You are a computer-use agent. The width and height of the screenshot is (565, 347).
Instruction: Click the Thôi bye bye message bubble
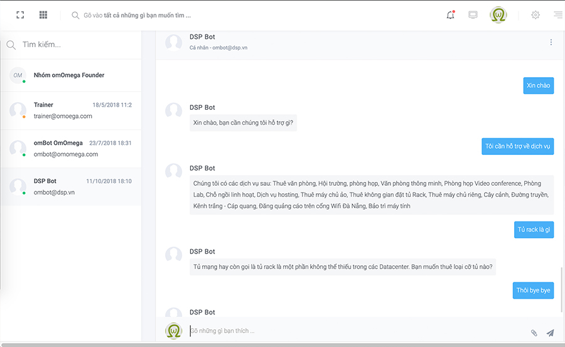[x=533, y=291]
